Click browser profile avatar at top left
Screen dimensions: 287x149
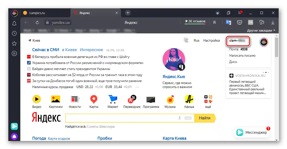(x=14, y=13)
